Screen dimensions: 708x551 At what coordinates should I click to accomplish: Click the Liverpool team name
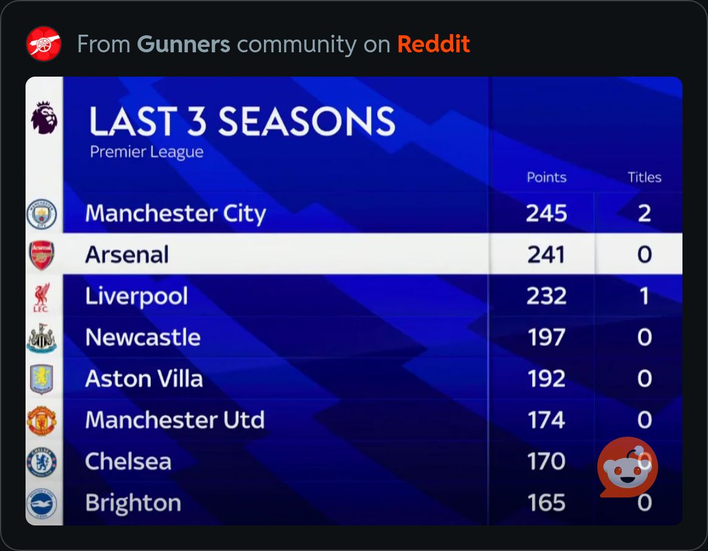coord(136,296)
